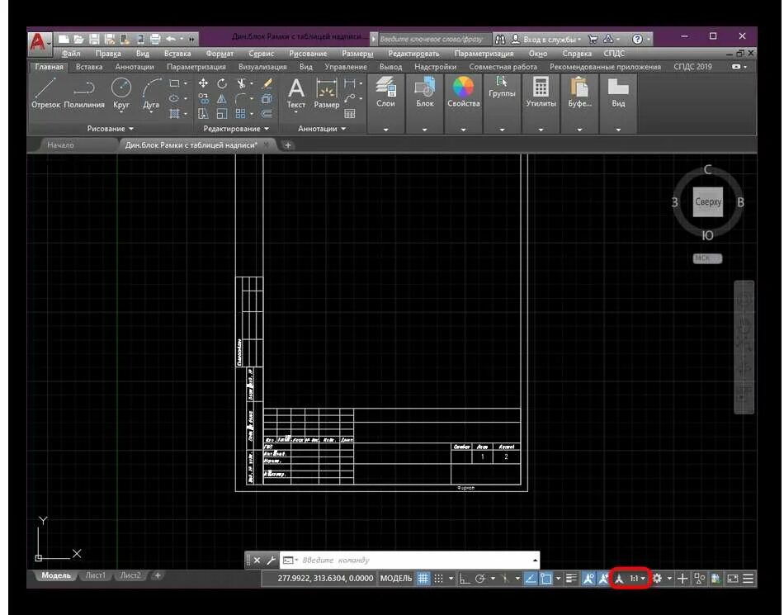Open the Слои (layers) panel
Viewport: 784px width, 615px height.
[x=385, y=92]
